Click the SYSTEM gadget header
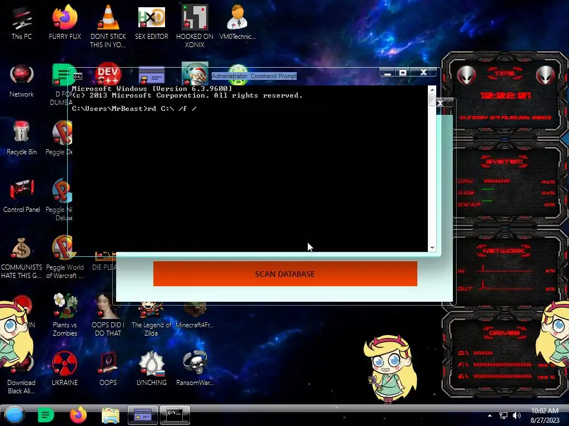Viewport: 569px width, 426px height. coord(505,161)
